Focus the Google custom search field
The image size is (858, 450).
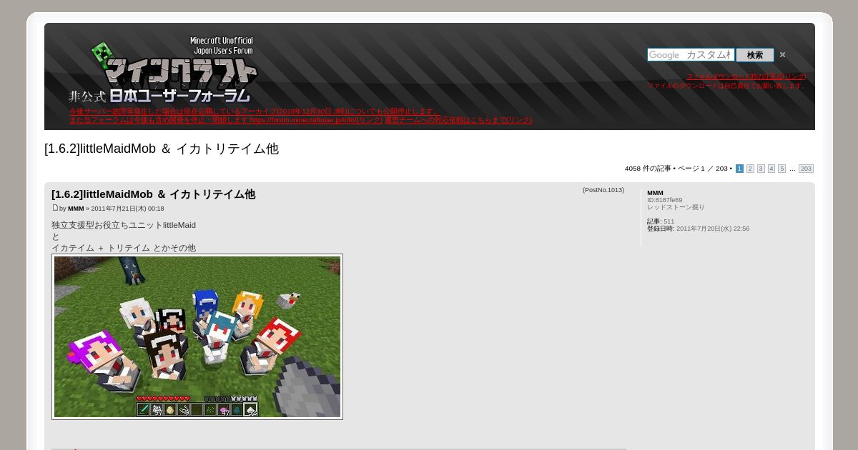[691, 55]
